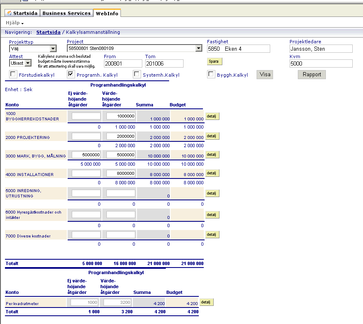The image size is (363, 324).
Task: Open the Hjälp menu
Action: point(14,23)
